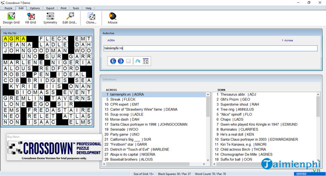Image resolution: width=326 pixels, height=176 pixels.
Task: Open the Puzzle menu tab
Action: click(x=8, y=8)
